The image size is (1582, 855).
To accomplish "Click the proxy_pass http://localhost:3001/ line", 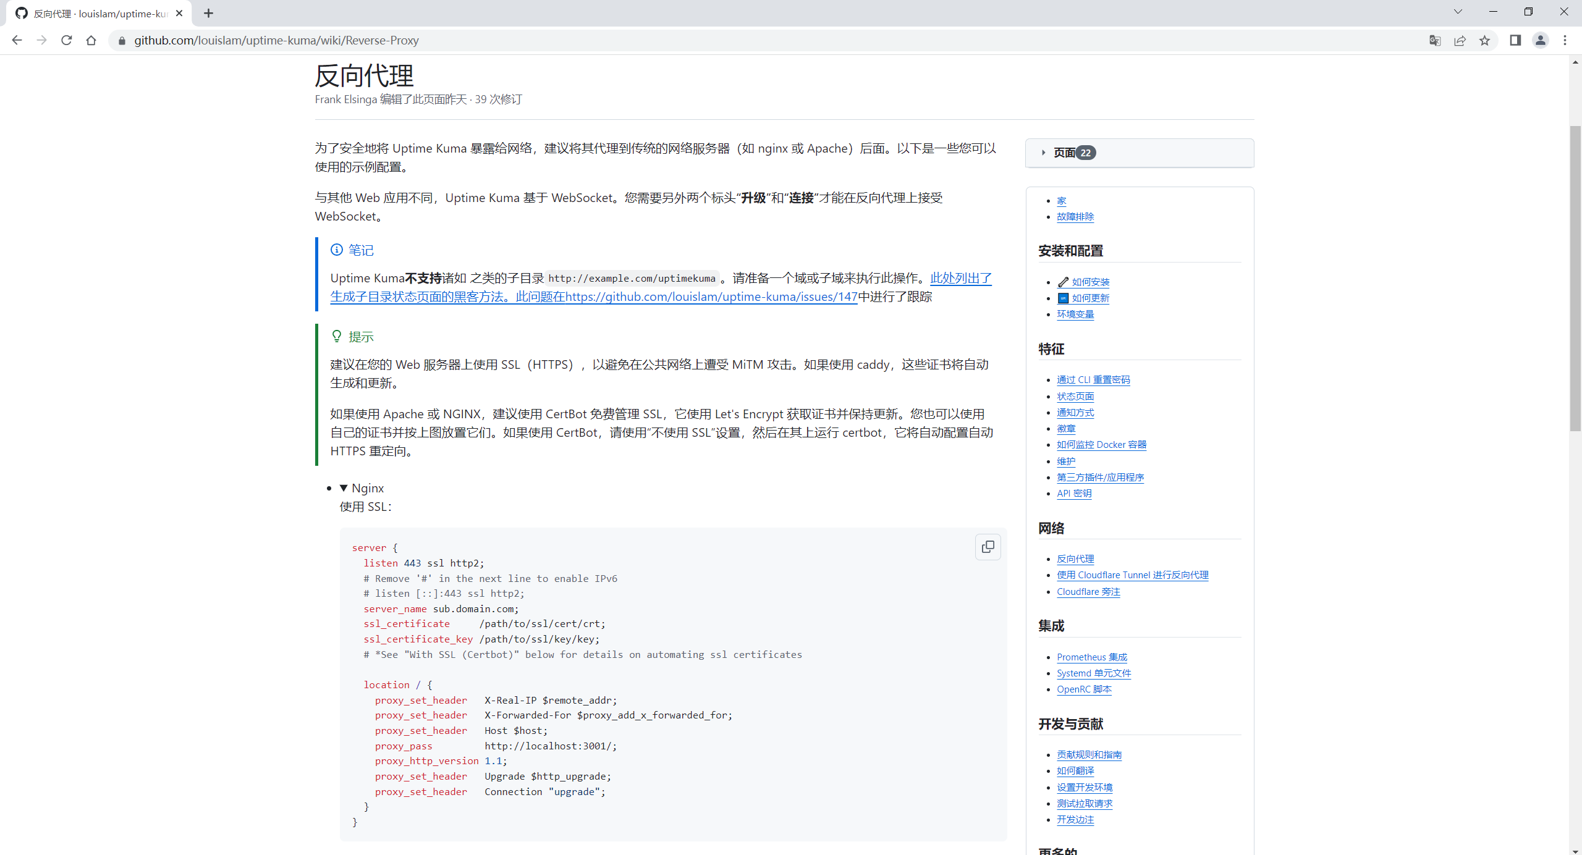I will tap(496, 746).
